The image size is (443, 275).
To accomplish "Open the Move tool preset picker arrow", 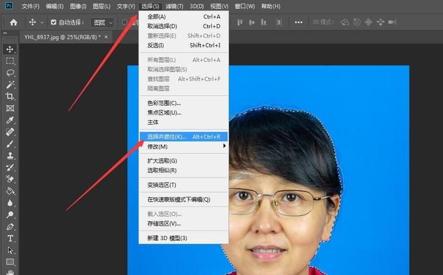I will click(42, 22).
